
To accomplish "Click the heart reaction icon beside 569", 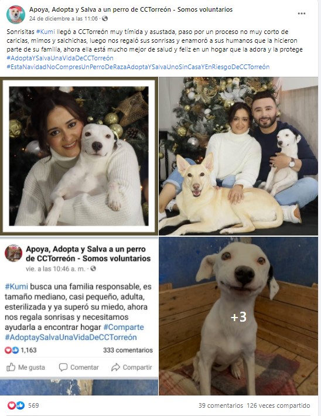I will tap(11, 405).
